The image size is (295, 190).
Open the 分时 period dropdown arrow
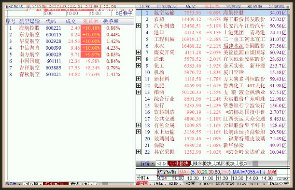coord(148,178)
